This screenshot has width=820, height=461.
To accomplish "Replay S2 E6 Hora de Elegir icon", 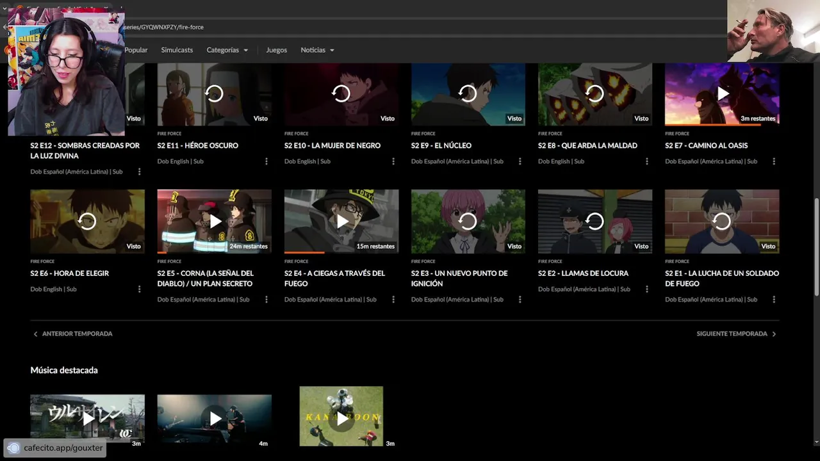I will pyautogui.click(x=87, y=222).
